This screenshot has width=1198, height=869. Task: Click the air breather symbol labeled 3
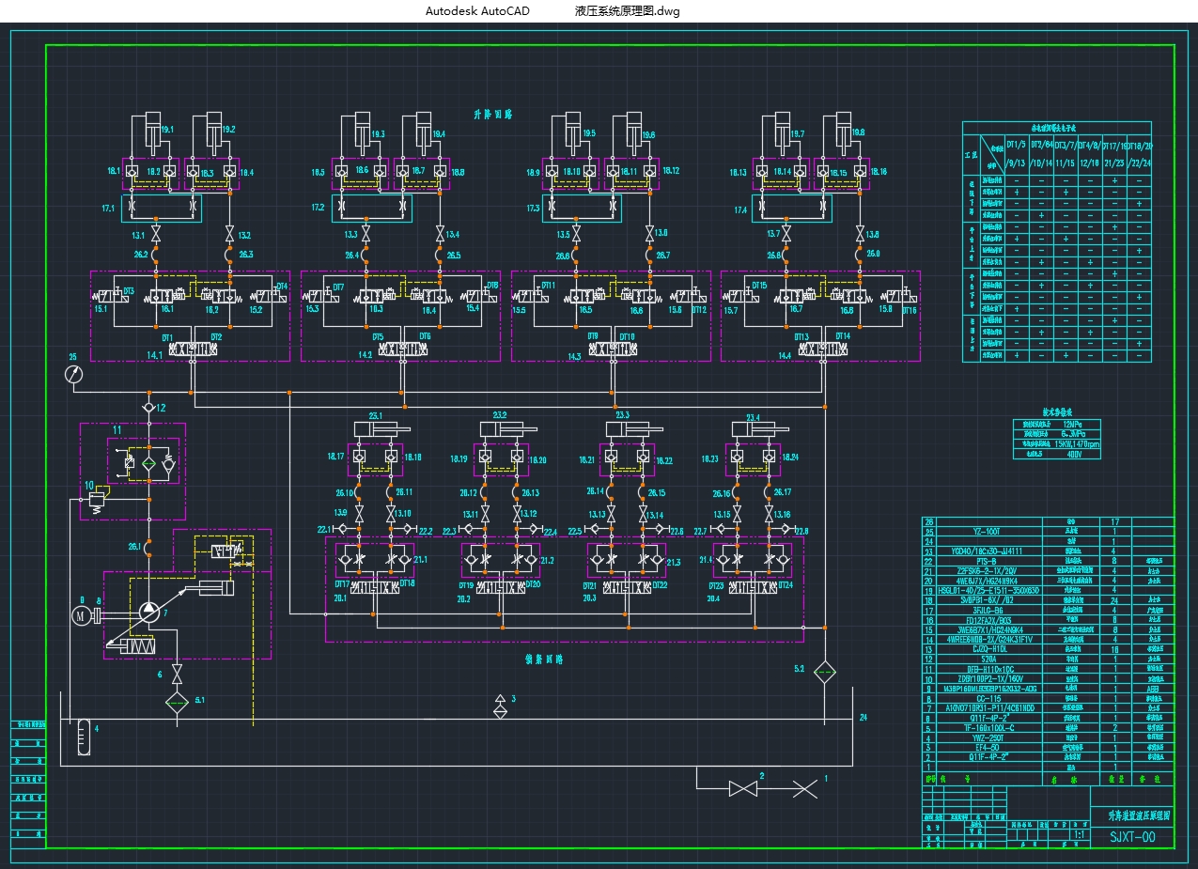click(x=501, y=707)
